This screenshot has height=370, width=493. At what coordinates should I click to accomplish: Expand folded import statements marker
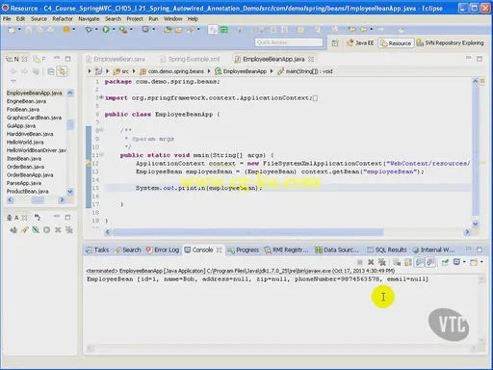pyautogui.click(x=101, y=97)
